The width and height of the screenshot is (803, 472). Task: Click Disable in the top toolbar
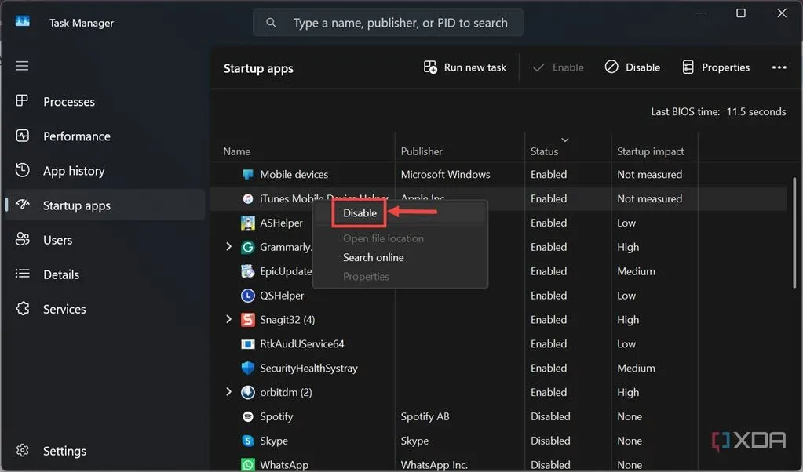pyautogui.click(x=632, y=67)
